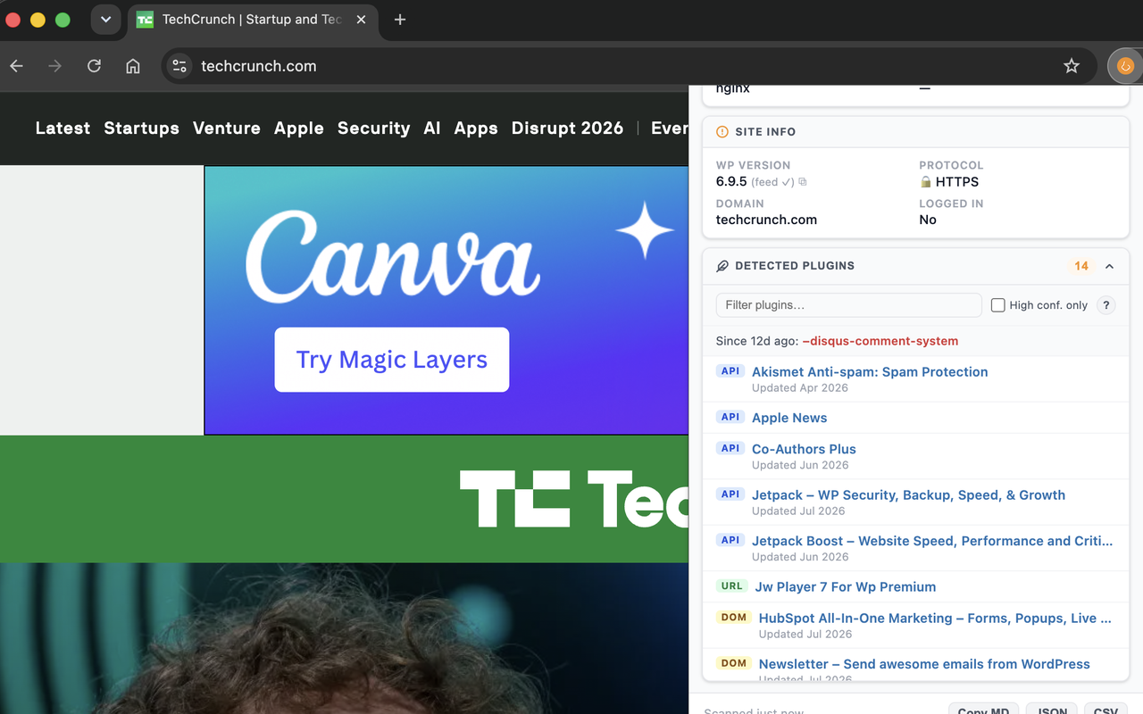1143x714 pixels.
Task: Open the Venture nav item
Action: coord(227,129)
